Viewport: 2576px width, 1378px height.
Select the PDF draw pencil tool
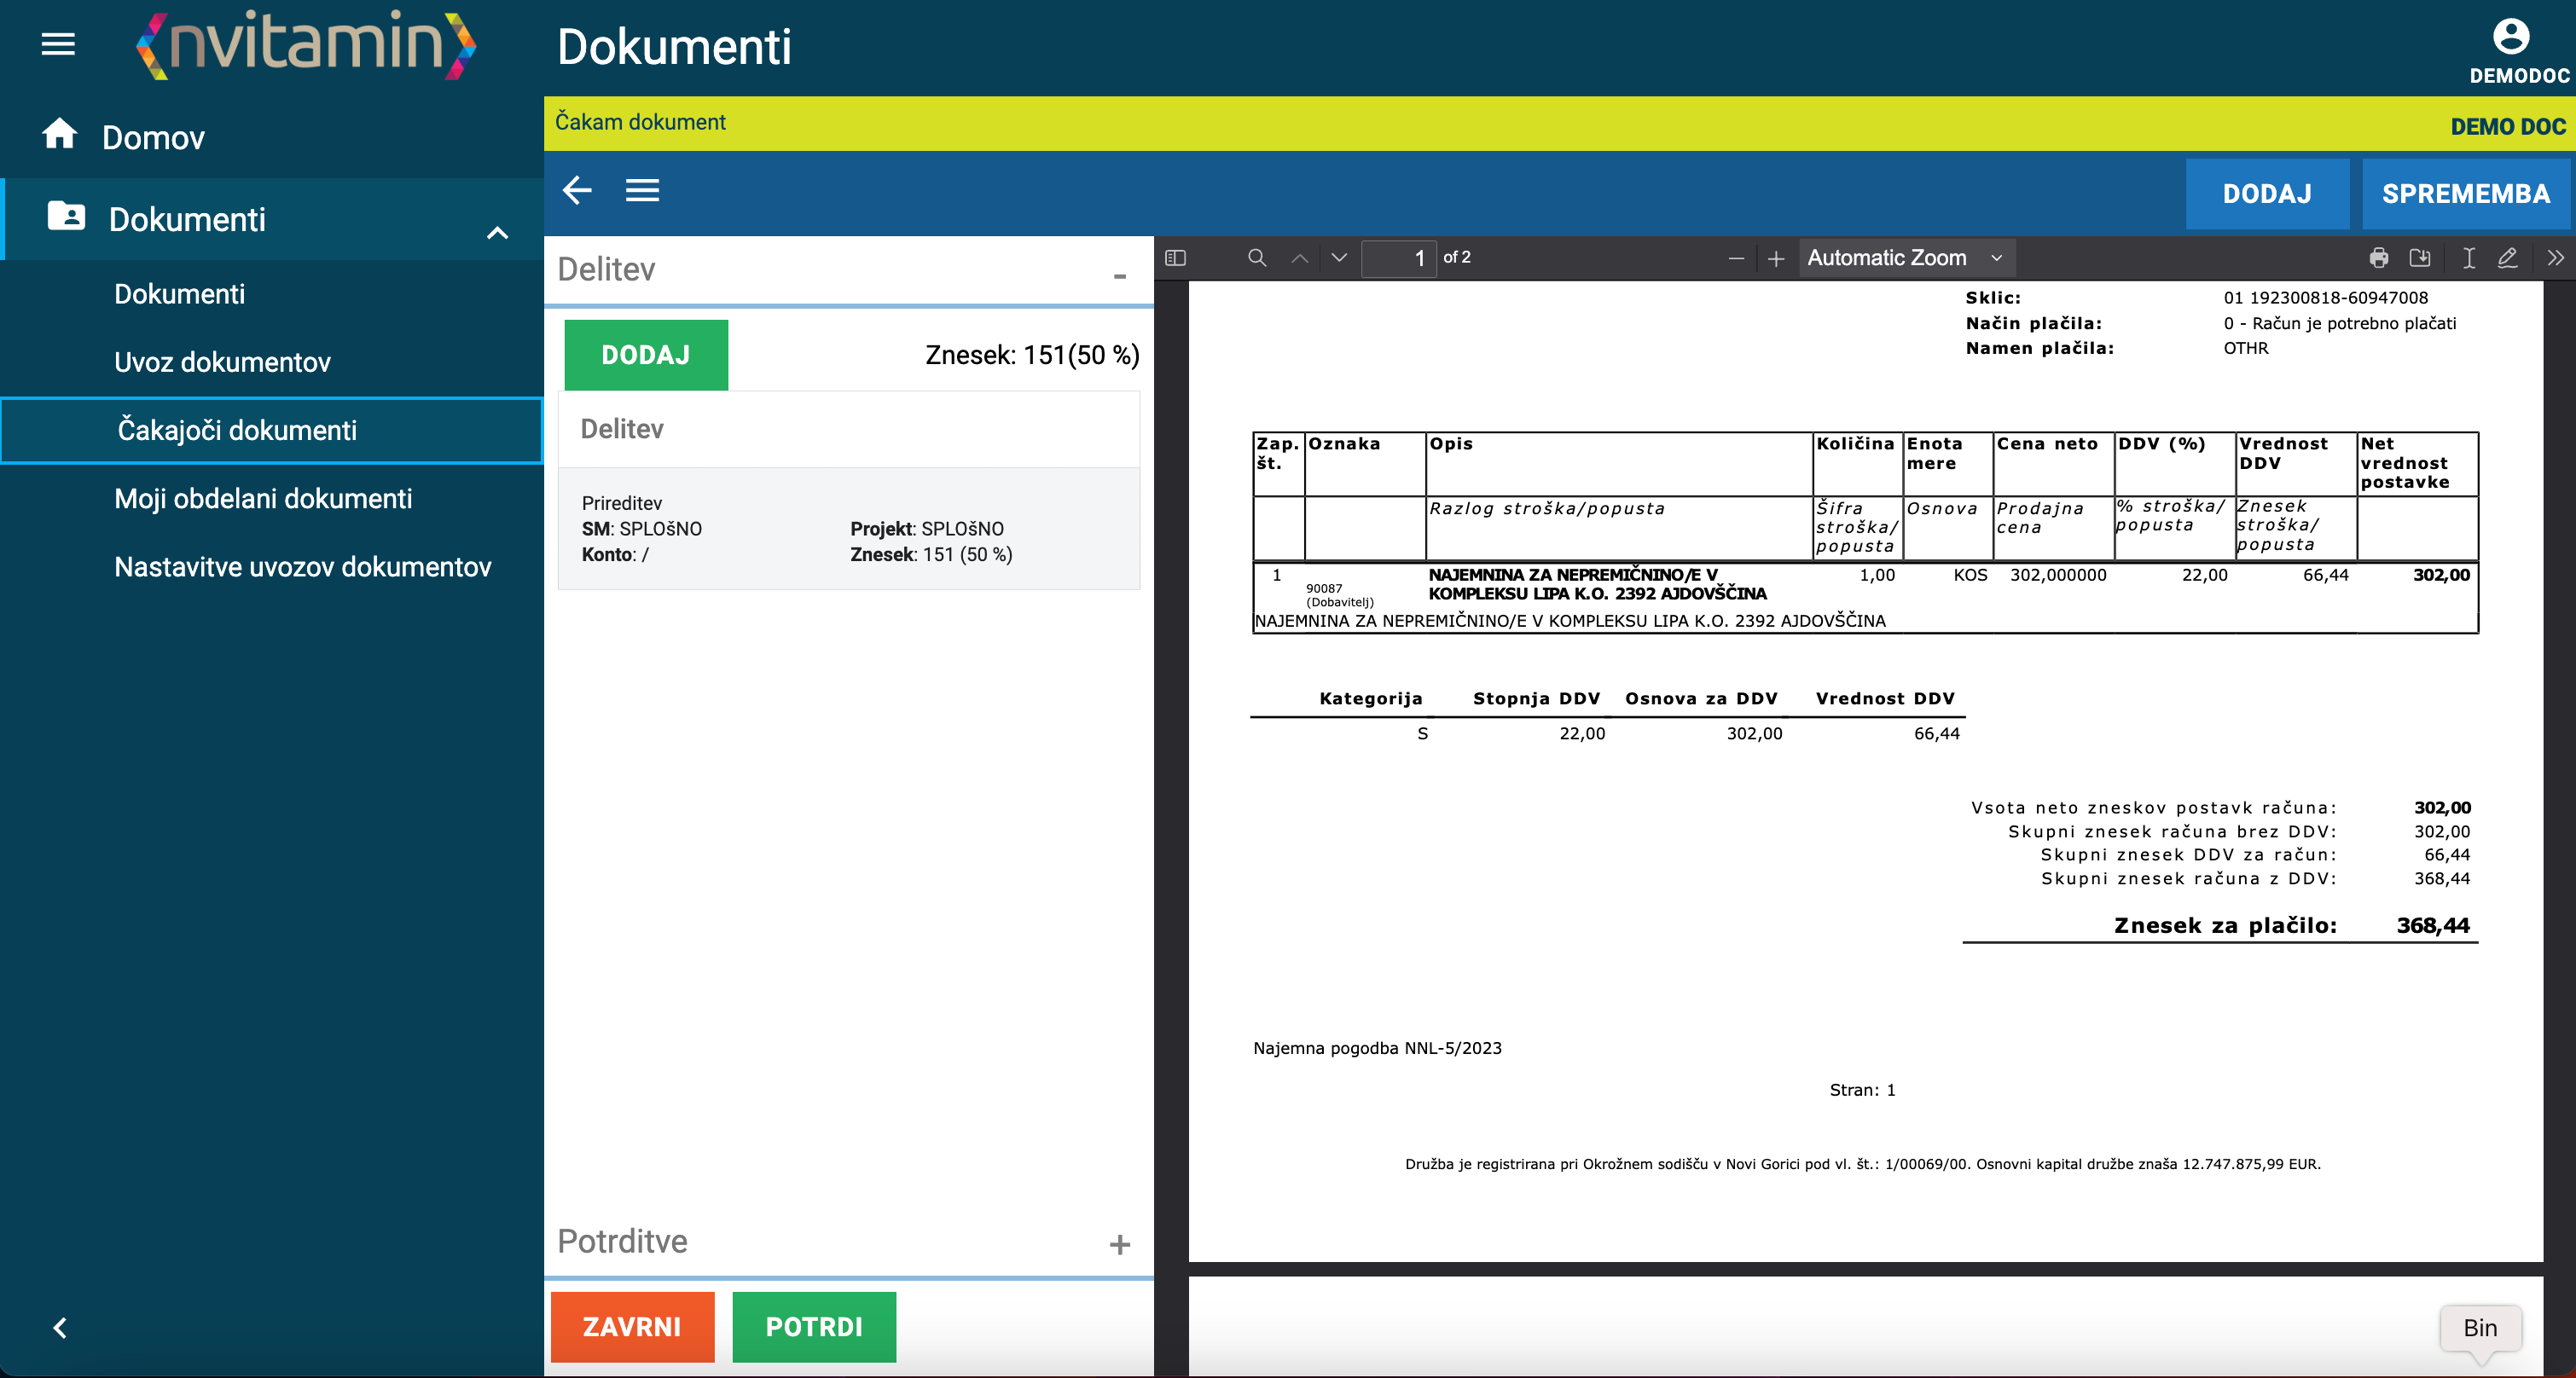[2507, 258]
